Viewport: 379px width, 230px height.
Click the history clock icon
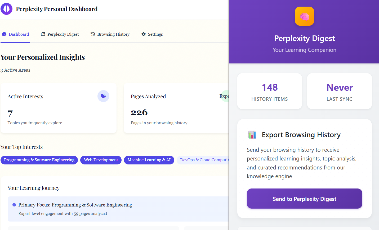[x=93, y=34]
